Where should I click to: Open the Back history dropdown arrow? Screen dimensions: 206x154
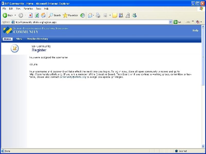(x=15, y=15)
